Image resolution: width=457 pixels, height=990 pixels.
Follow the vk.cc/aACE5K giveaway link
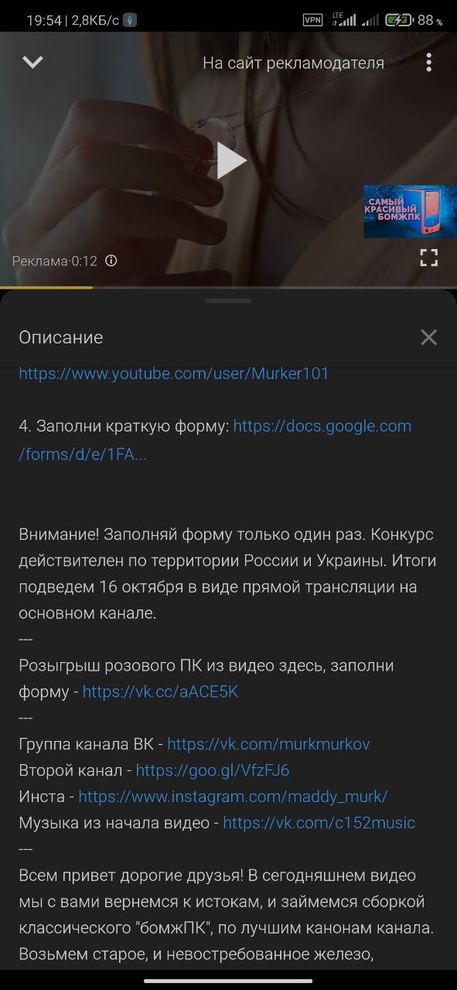coord(160,692)
